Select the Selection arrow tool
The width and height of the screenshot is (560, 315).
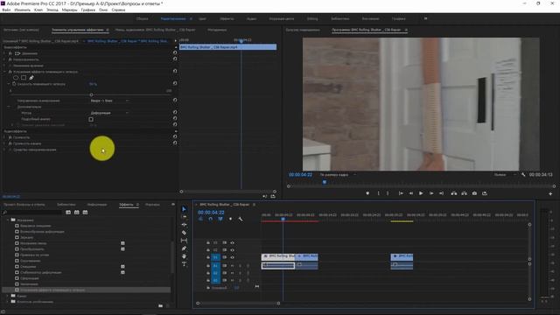pyautogui.click(x=184, y=209)
